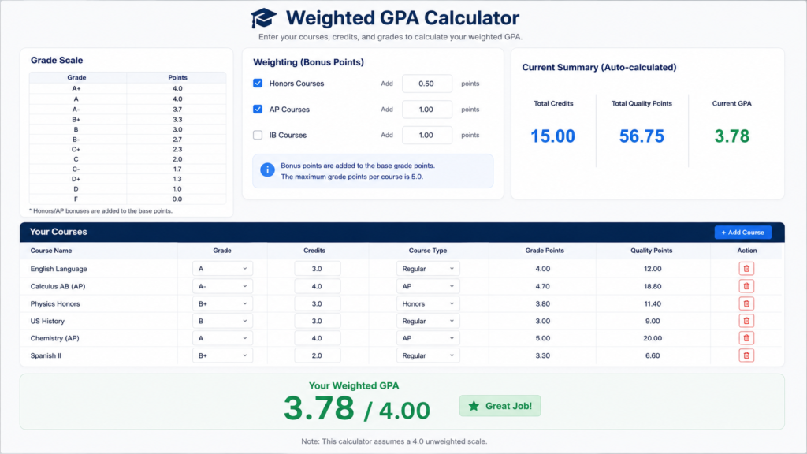
Task: Edit credits field for Physics Honors
Action: [x=317, y=303]
